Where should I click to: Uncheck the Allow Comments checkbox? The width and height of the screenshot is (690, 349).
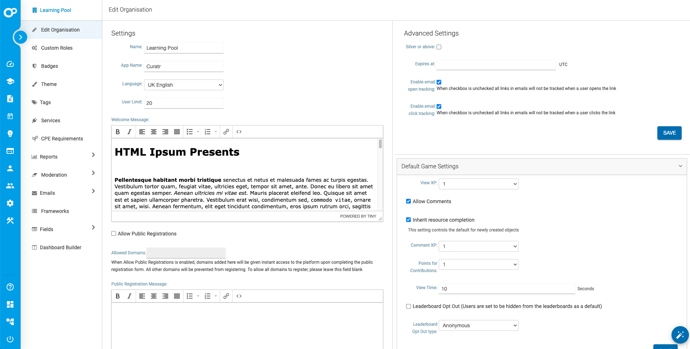(x=409, y=201)
